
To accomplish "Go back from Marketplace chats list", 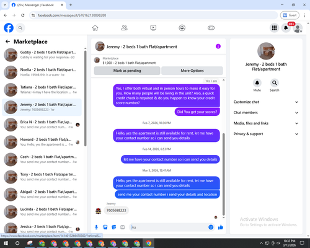I will click(x=7, y=42).
